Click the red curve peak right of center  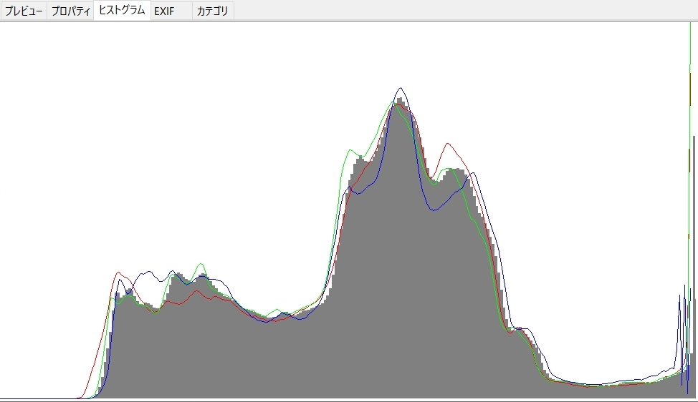pos(449,144)
